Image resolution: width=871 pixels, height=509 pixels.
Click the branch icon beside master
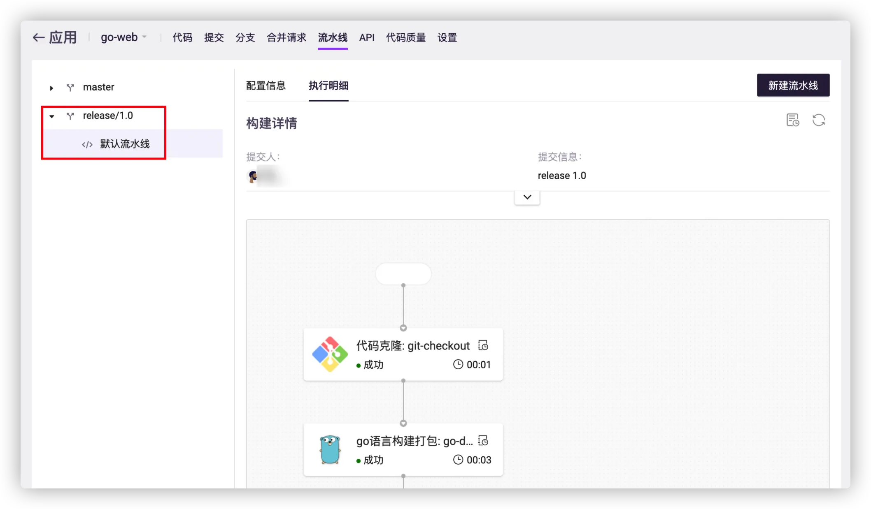tap(70, 88)
